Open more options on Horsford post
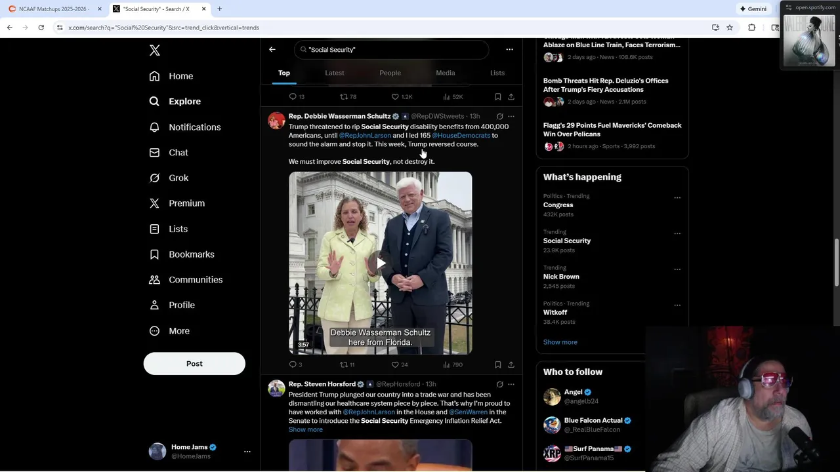Viewport: 840px width, 472px height. [x=511, y=384]
